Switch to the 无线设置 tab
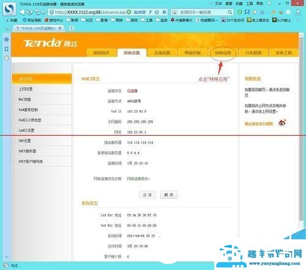This screenshot has height=270, width=306. tap(162, 53)
